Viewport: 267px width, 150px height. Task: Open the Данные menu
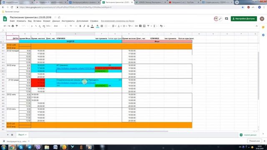(56, 21)
